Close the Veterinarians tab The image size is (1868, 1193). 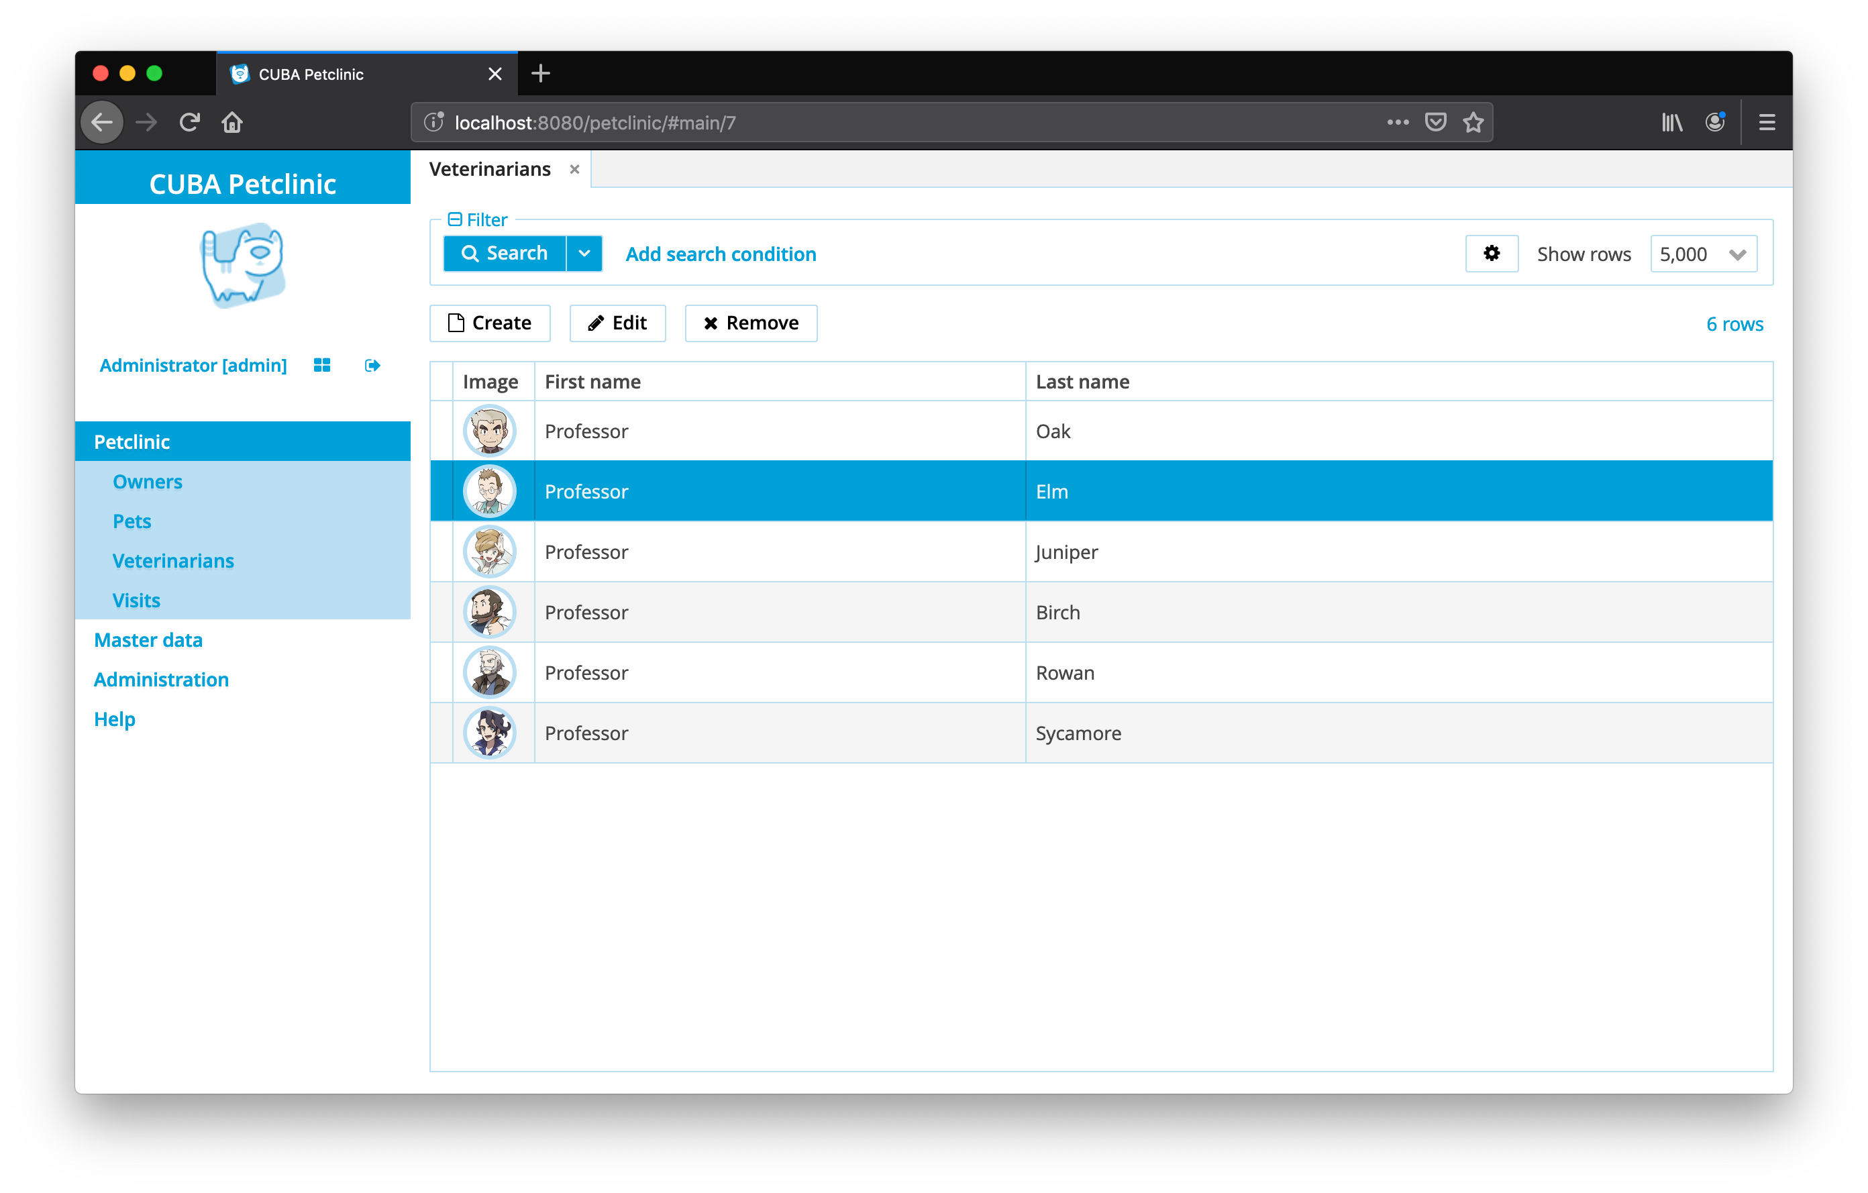point(575,169)
